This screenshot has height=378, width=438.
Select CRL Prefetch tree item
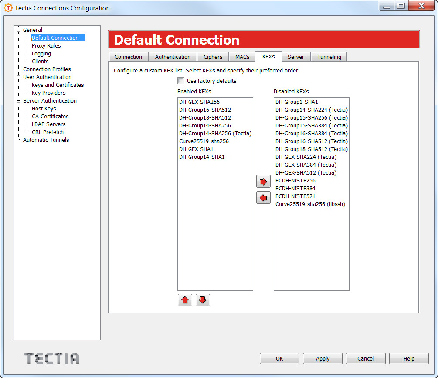(x=48, y=132)
